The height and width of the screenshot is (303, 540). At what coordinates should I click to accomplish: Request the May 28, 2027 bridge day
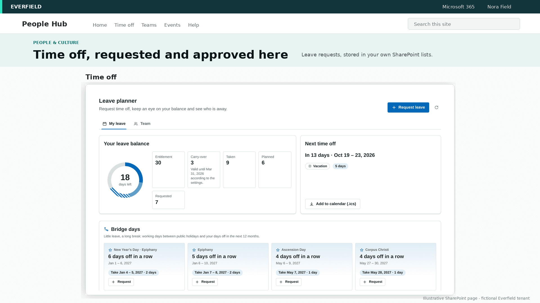(372, 282)
